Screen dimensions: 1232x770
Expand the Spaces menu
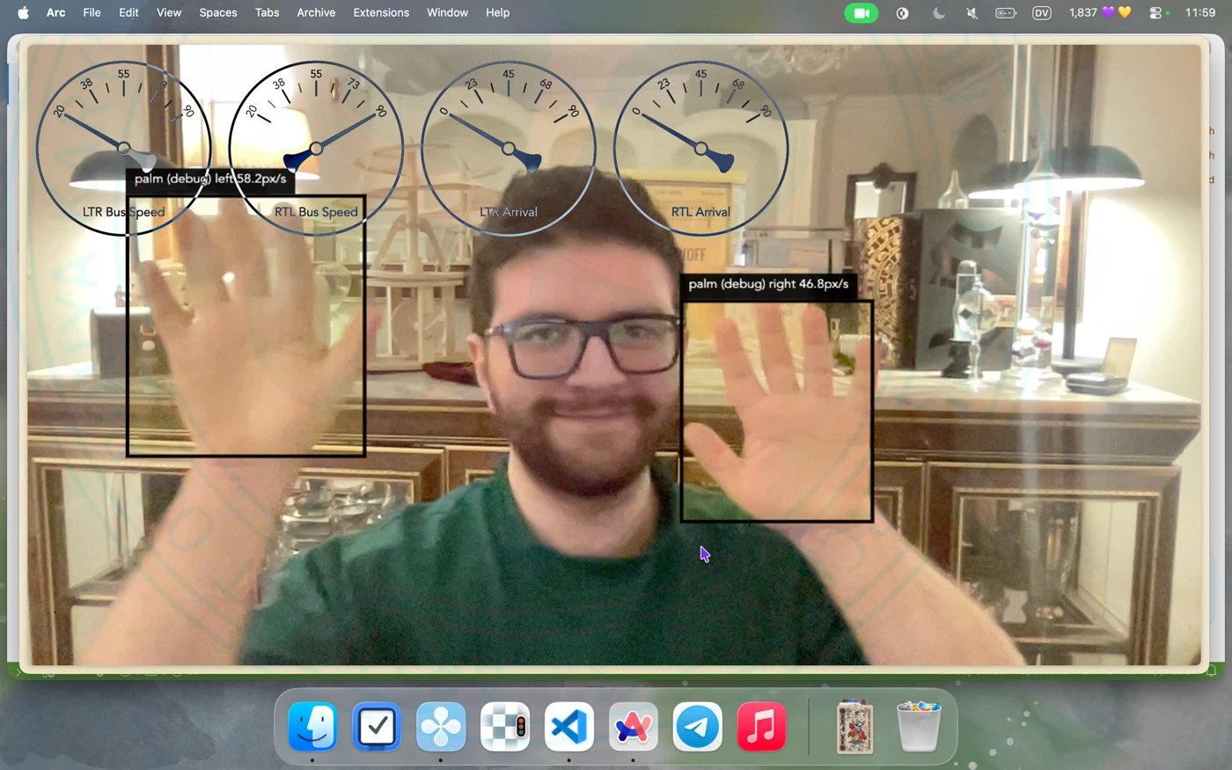(x=217, y=13)
